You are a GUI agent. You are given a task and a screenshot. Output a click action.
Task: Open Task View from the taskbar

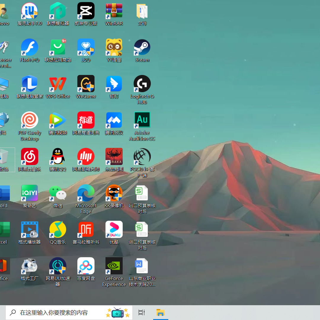click(x=142, y=313)
